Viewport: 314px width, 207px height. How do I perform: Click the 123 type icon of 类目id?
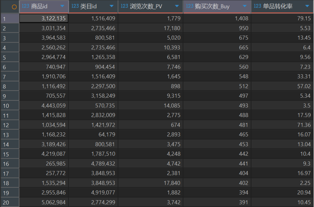[x=75, y=6]
